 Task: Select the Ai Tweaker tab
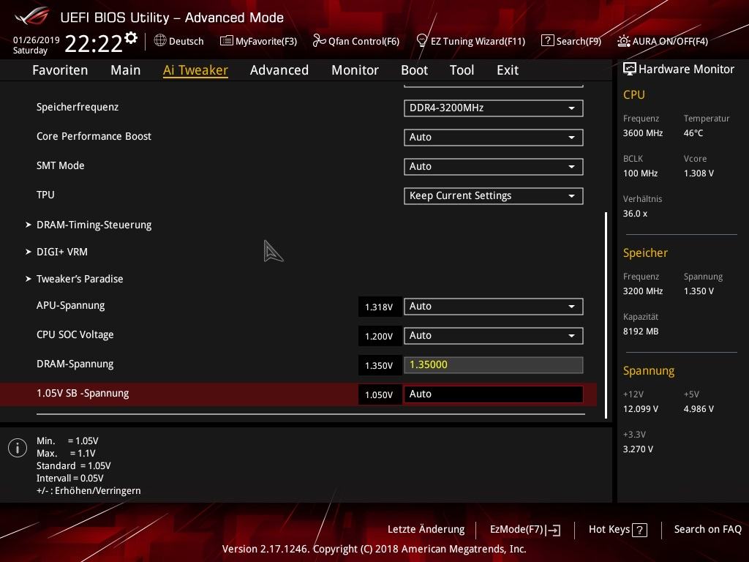(195, 70)
